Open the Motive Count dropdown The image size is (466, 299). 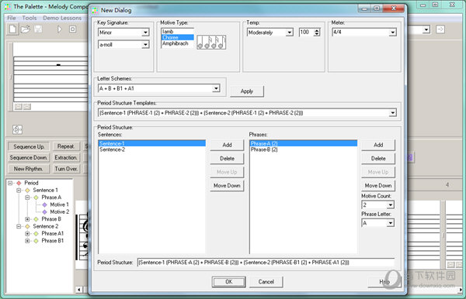[x=391, y=204]
